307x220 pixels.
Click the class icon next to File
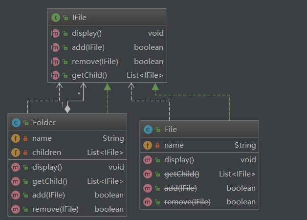[x=148, y=130]
